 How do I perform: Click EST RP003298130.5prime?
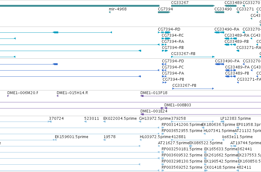[x=182, y=161]
